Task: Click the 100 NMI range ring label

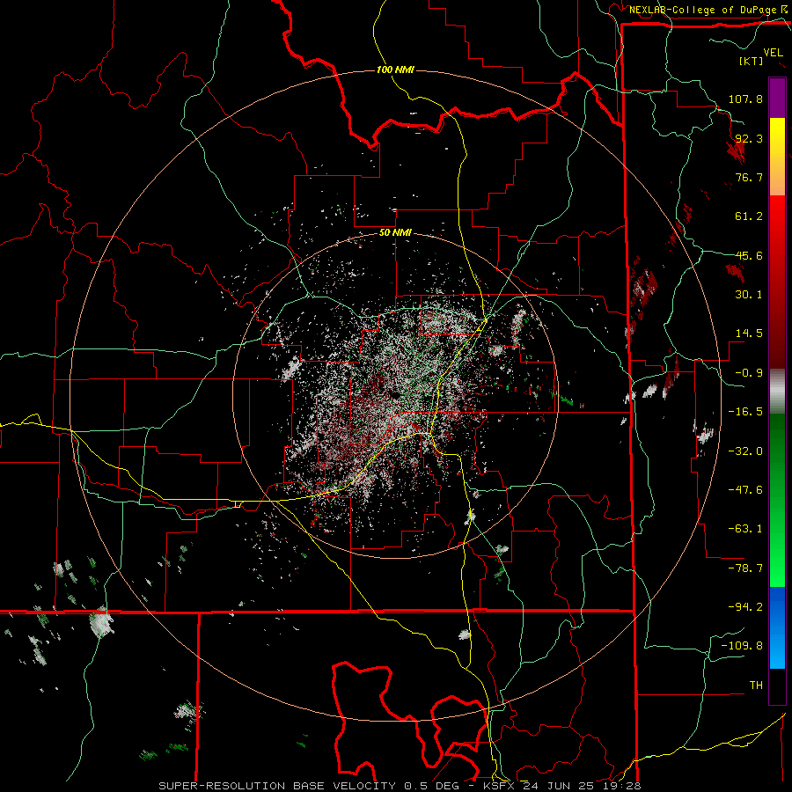Action: tap(395, 70)
